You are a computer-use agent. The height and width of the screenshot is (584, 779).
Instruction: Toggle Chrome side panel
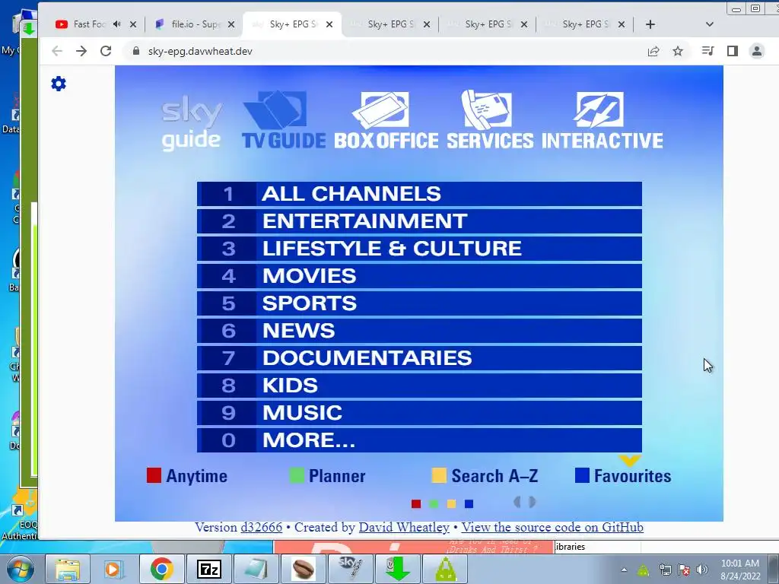point(733,51)
